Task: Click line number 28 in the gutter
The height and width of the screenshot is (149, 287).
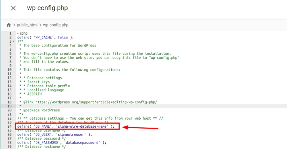Action: point(10,143)
